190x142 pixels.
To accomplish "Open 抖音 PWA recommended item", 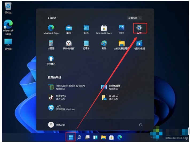I will [57, 98].
